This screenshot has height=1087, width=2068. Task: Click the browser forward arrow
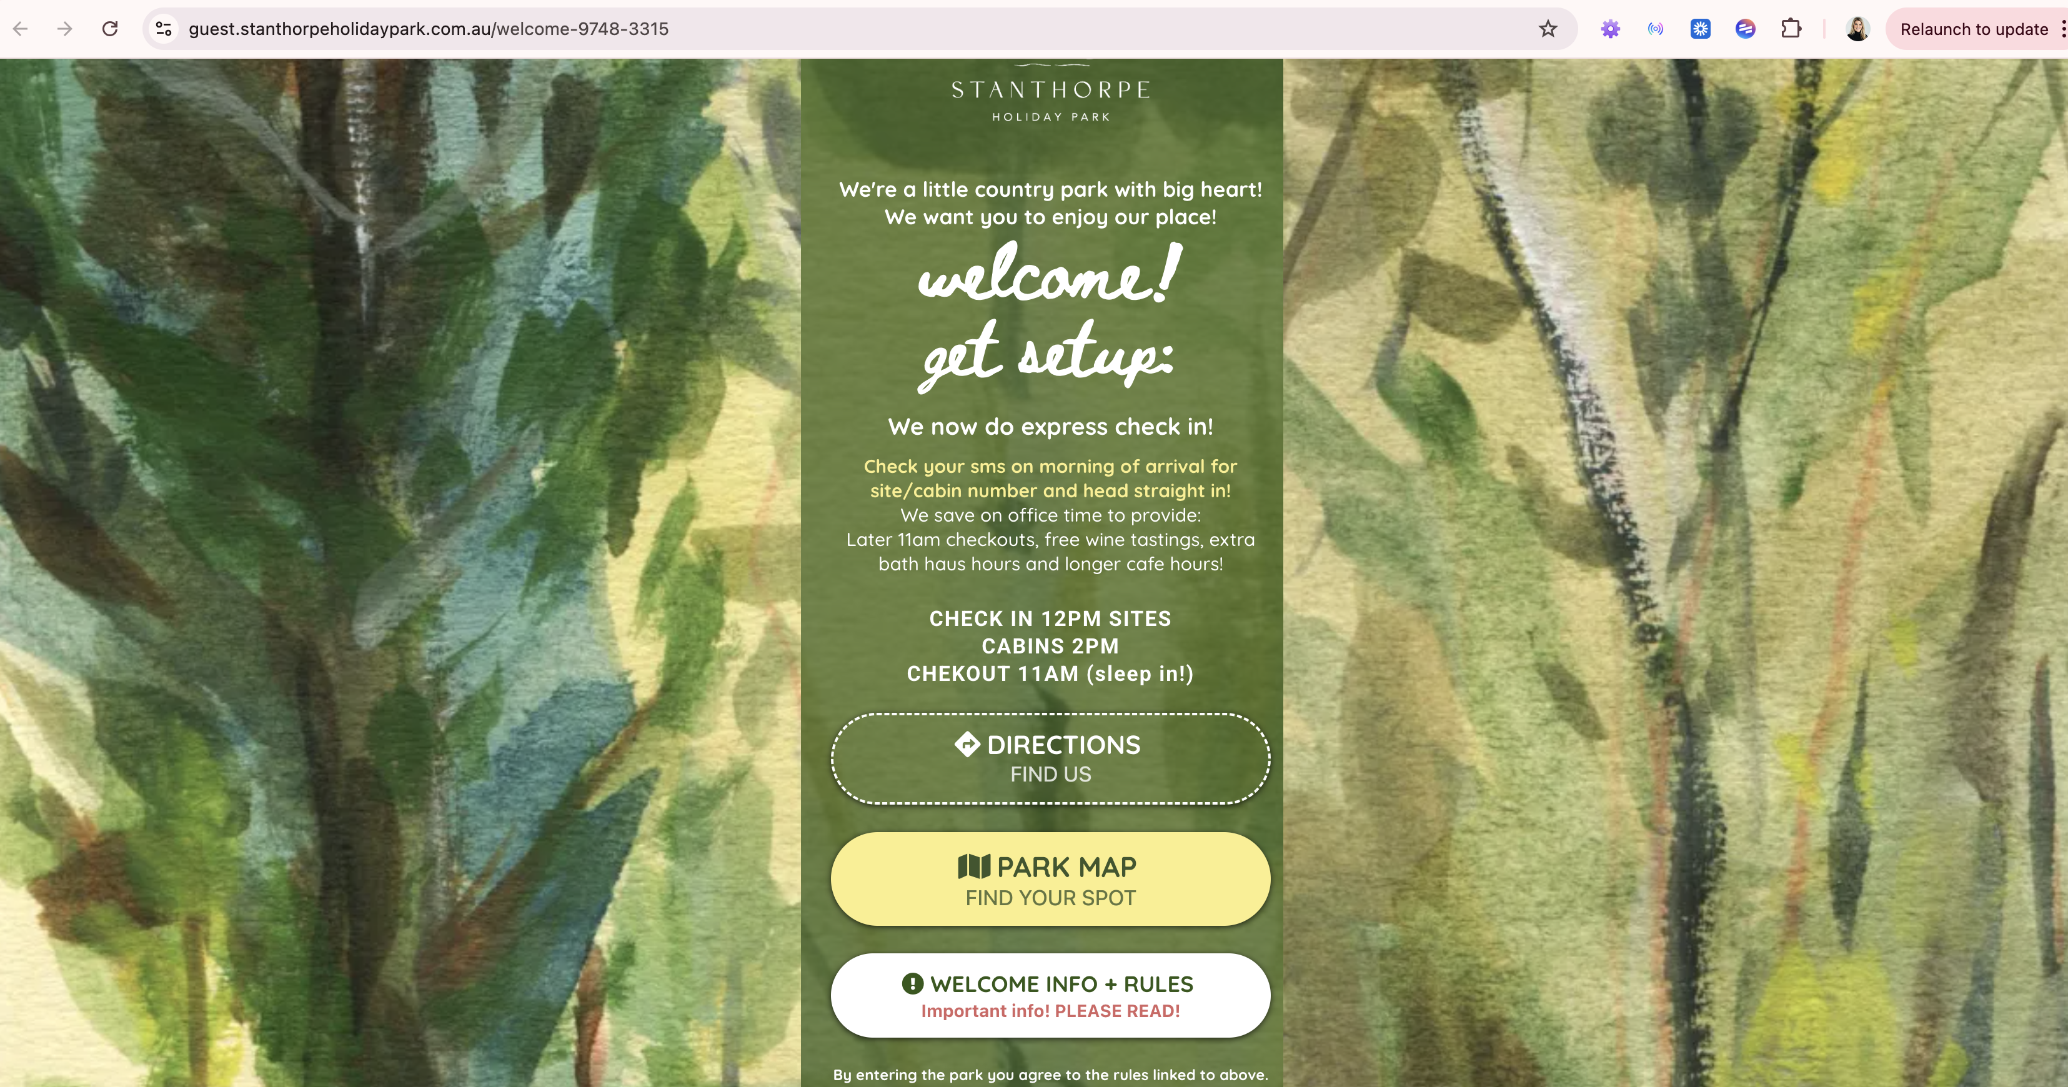[65, 29]
